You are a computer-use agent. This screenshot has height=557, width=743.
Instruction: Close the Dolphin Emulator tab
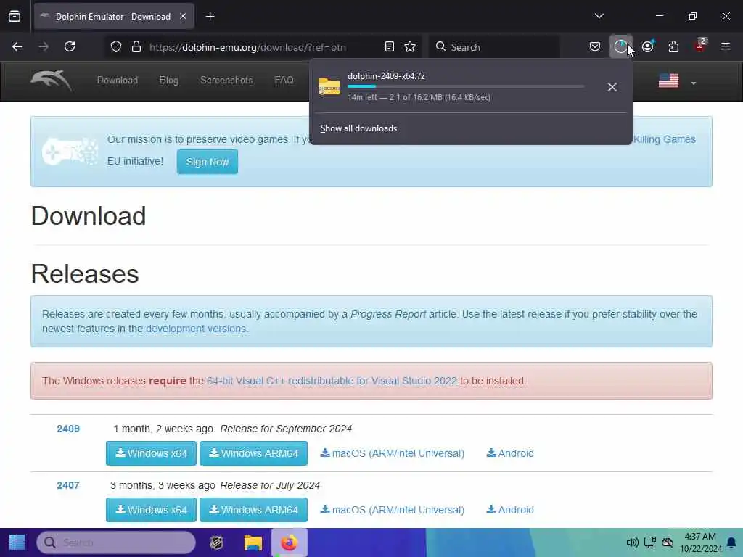click(183, 17)
